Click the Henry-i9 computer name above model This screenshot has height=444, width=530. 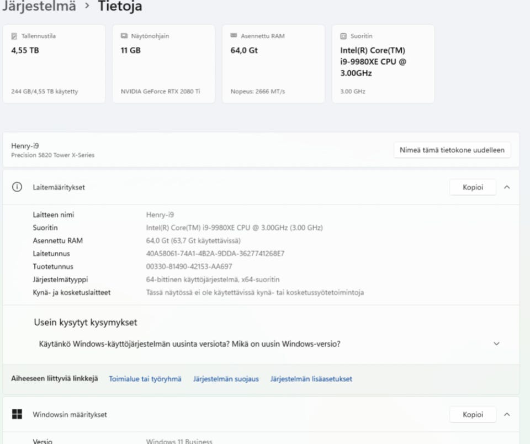[x=25, y=146]
